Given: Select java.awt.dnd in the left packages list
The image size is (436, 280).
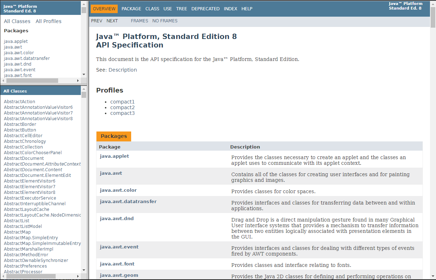Looking at the screenshot, I should click(x=18, y=64).
